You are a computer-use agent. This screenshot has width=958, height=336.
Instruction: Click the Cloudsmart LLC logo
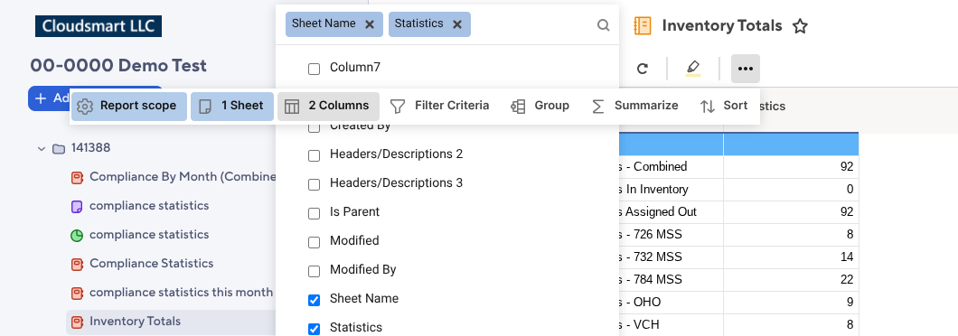coord(99,26)
